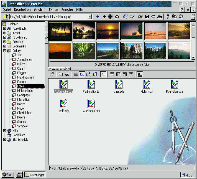This screenshot has width=197, height=179.
Task: Select the Automobile.sda file icon
Action: coord(63,84)
